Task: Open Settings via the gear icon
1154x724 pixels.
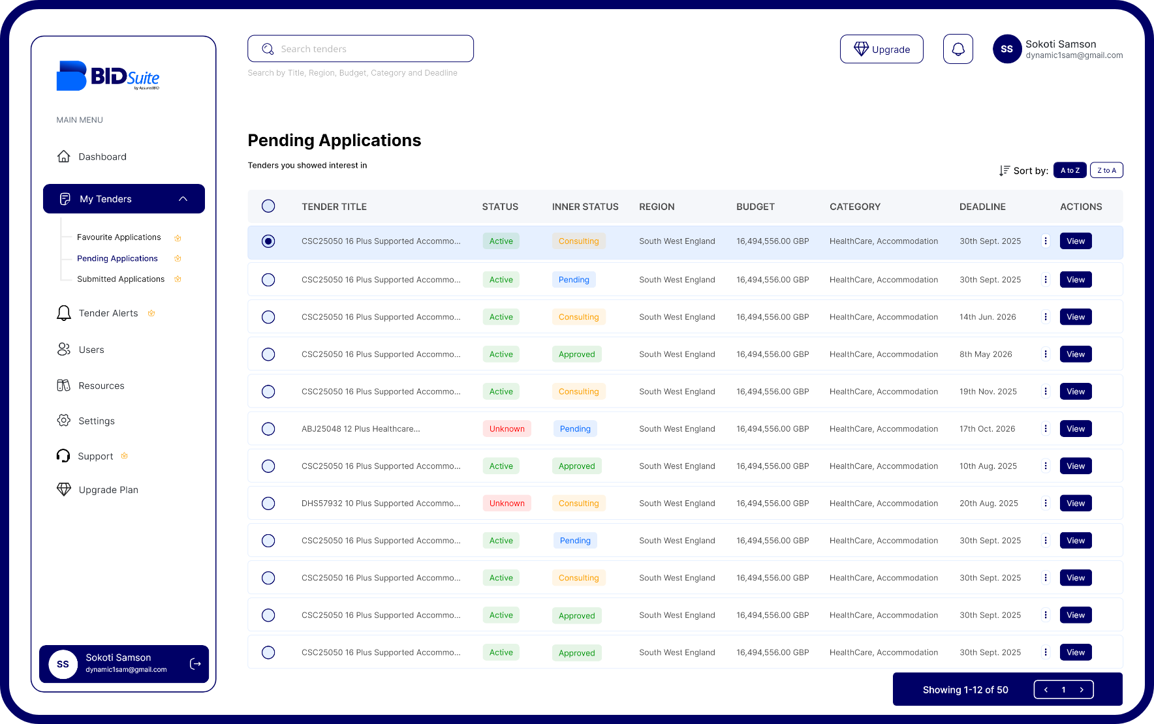Action: point(64,421)
